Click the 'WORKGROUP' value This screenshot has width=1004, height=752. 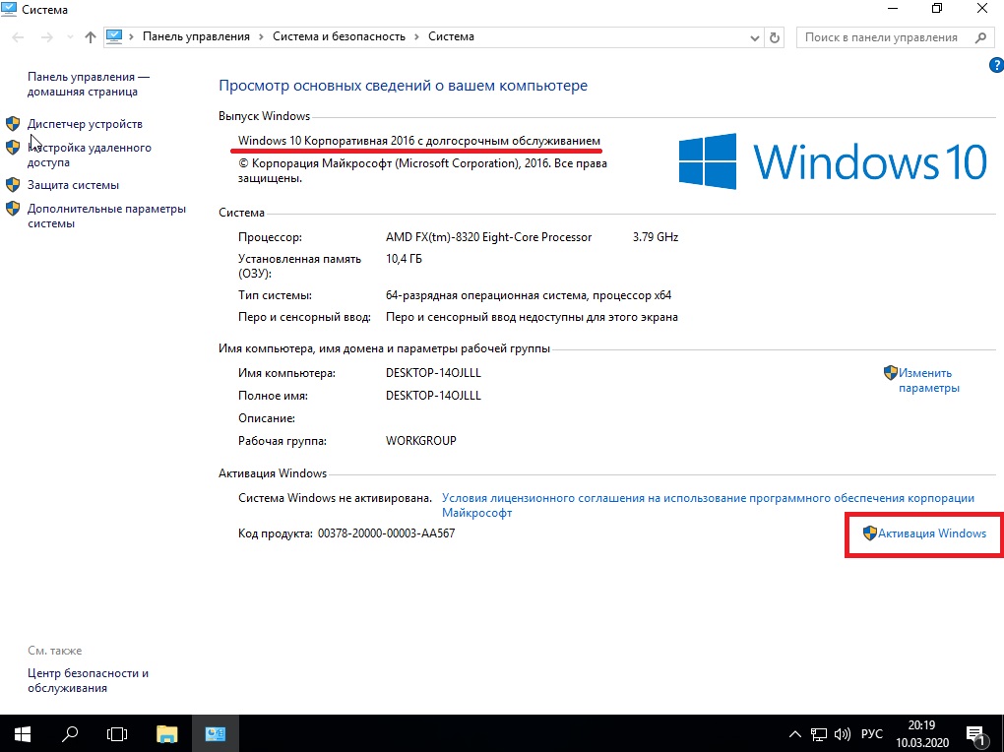coord(420,441)
